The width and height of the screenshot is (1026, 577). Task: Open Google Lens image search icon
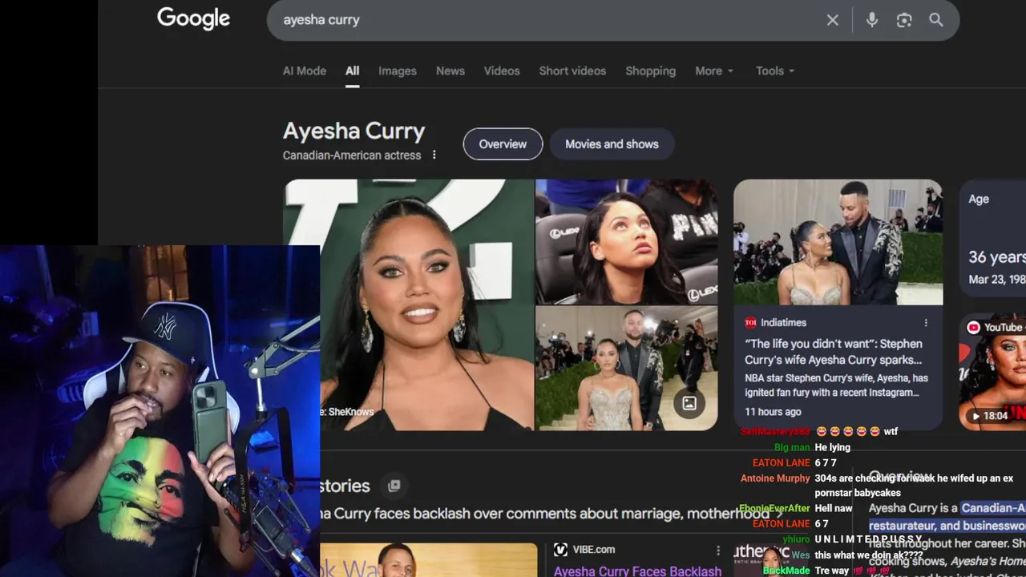[904, 20]
